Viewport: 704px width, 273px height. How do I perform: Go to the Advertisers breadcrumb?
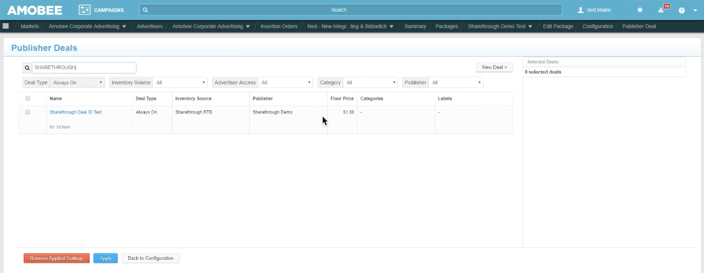pos(150,27)
